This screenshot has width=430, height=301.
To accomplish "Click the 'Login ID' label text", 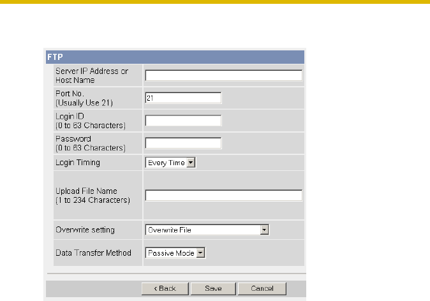I will [x=70, y=116].
